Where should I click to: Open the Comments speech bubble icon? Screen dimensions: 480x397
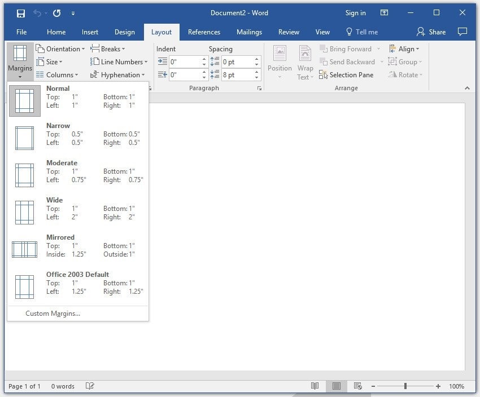coord(462,32)
